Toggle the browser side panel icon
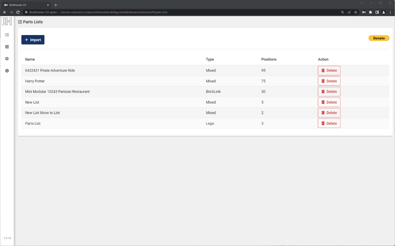 377,12
